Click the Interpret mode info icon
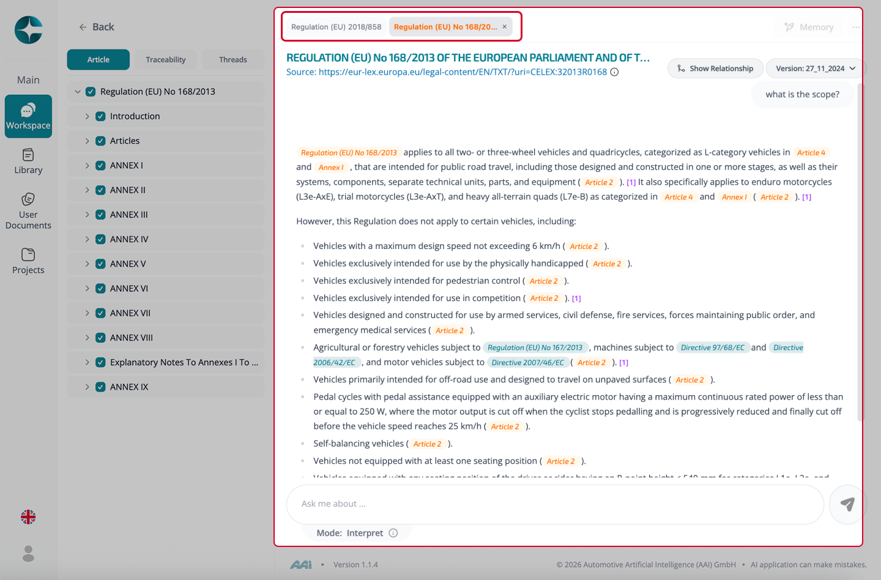 [x=393, y=533]
